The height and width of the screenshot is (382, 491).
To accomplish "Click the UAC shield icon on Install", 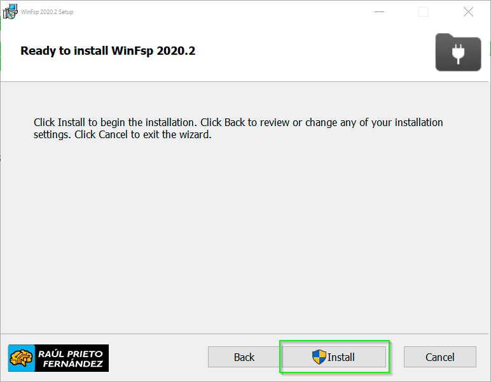I will [x=319, y=357].
